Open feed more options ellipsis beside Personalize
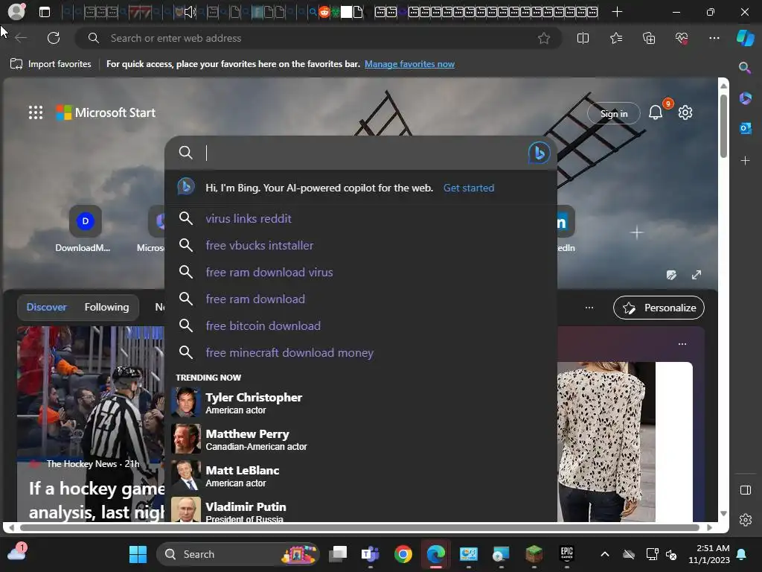 click(x=589, y=308)
